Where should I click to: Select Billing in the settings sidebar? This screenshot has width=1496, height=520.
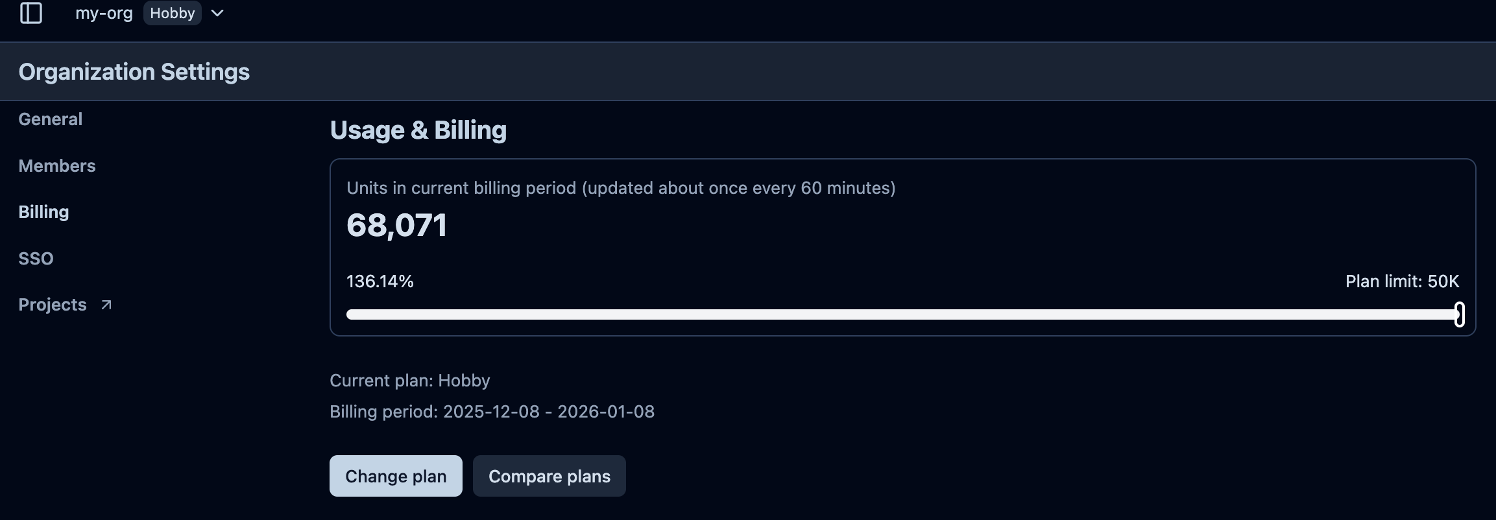[43, 212]
